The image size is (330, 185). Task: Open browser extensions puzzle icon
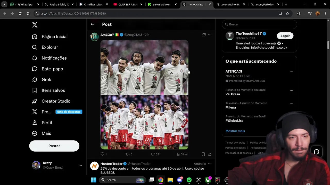pos(298,13)
